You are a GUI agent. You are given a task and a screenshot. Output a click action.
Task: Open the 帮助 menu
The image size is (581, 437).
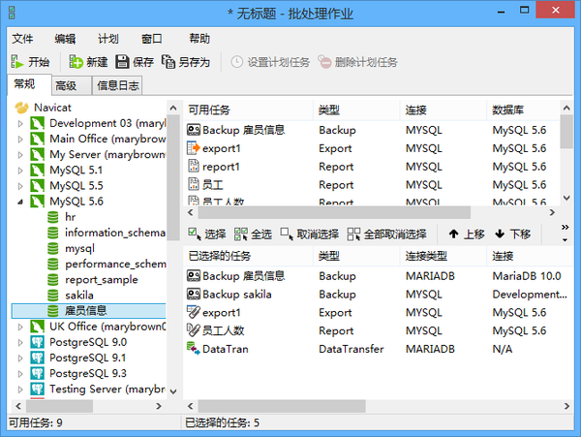[x=199, y=39]
